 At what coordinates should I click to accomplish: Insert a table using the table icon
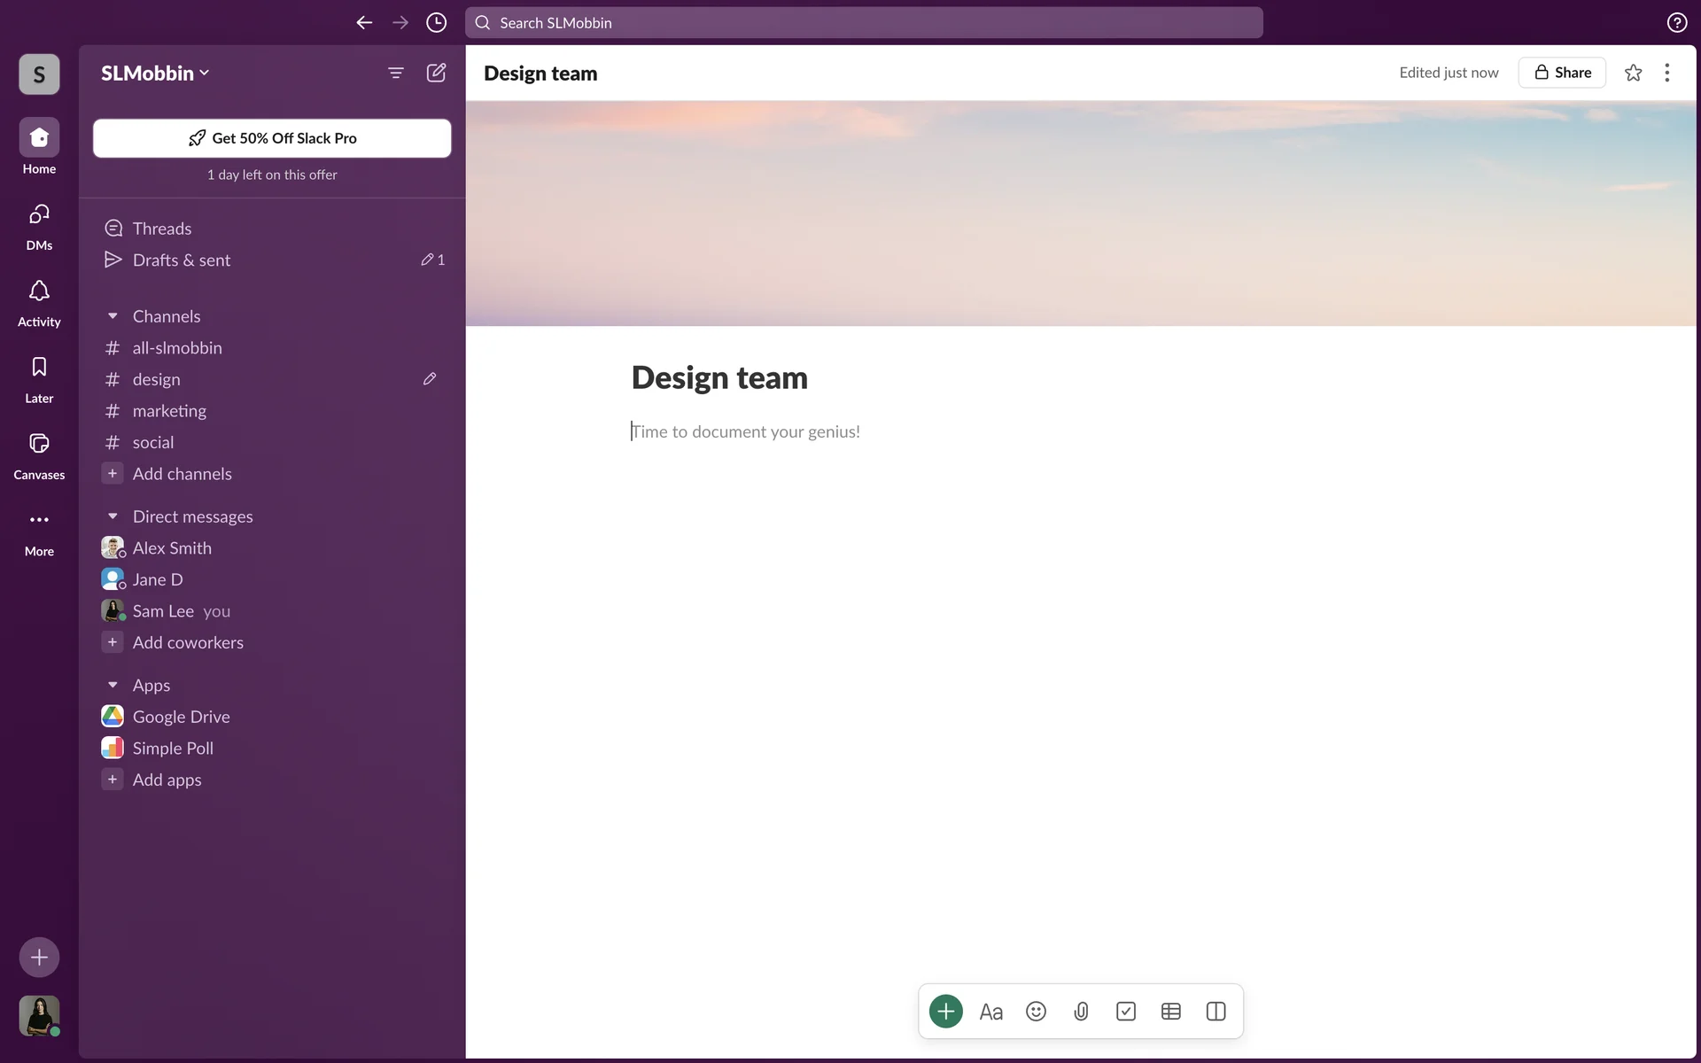point(1170,1011)
